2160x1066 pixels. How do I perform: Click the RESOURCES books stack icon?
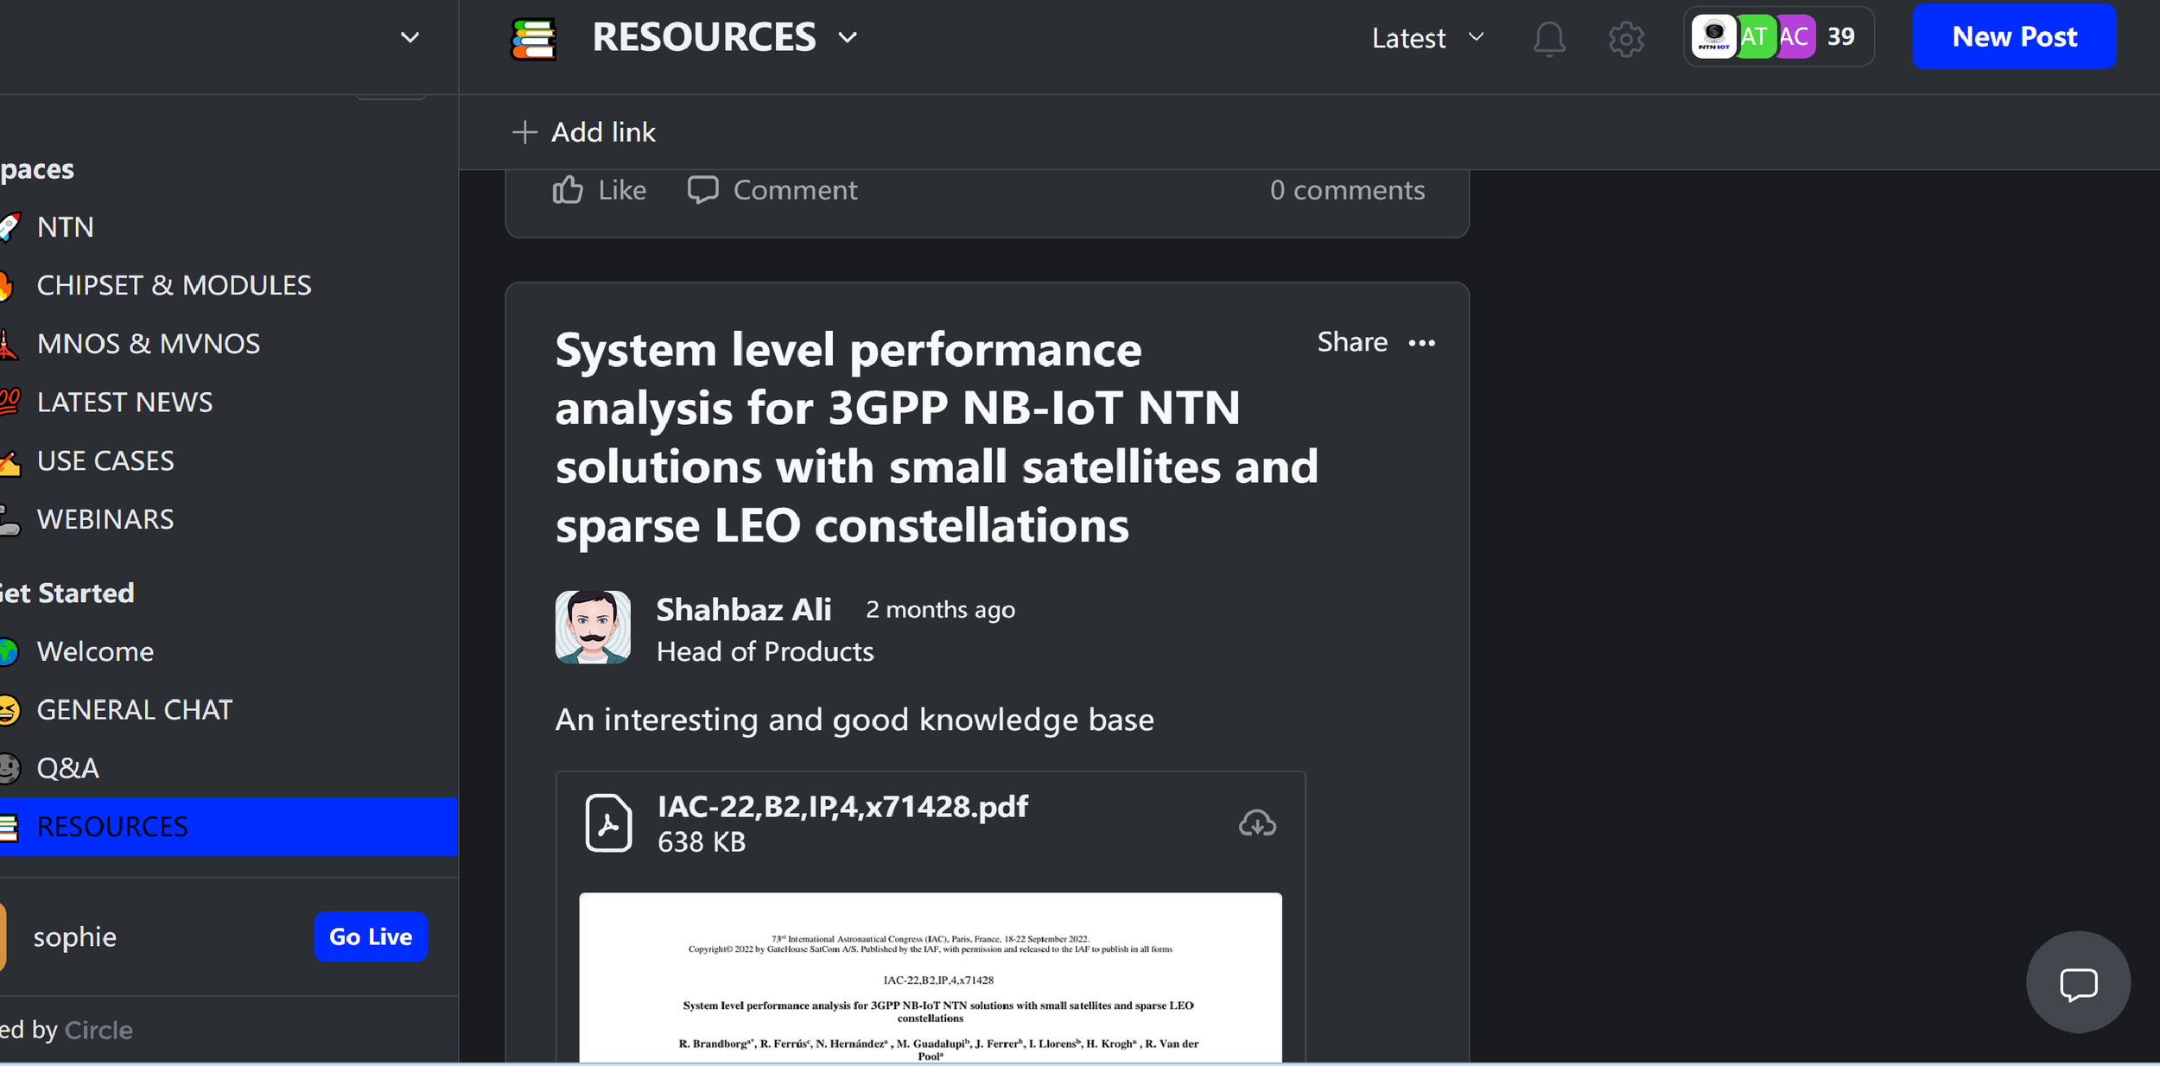point(533,38)
